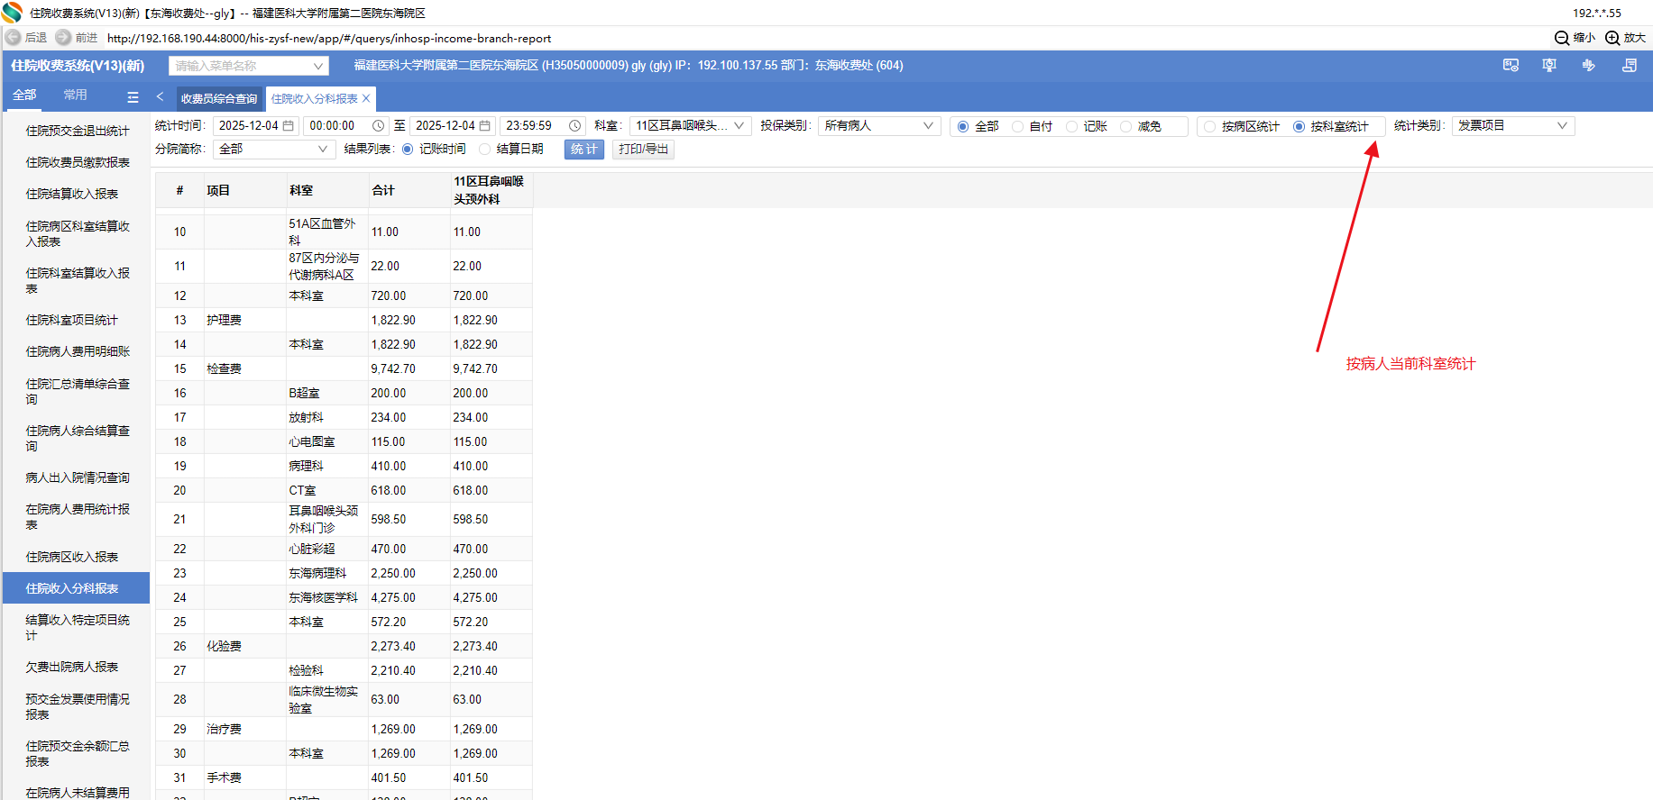Switch to the 常用 sidebar tab
The width and height of the screenshot is (1653, 800).
coord(76,95)
